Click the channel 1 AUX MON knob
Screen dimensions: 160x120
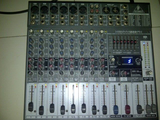click(31, 60)
